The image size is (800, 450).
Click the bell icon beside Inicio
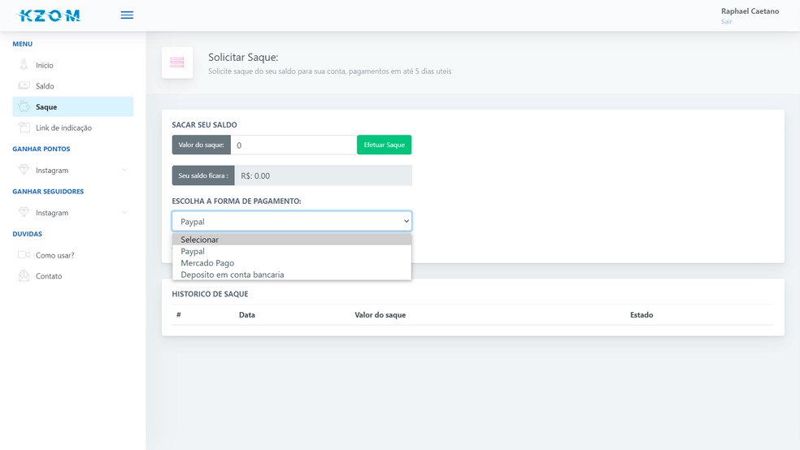point(24,65)
